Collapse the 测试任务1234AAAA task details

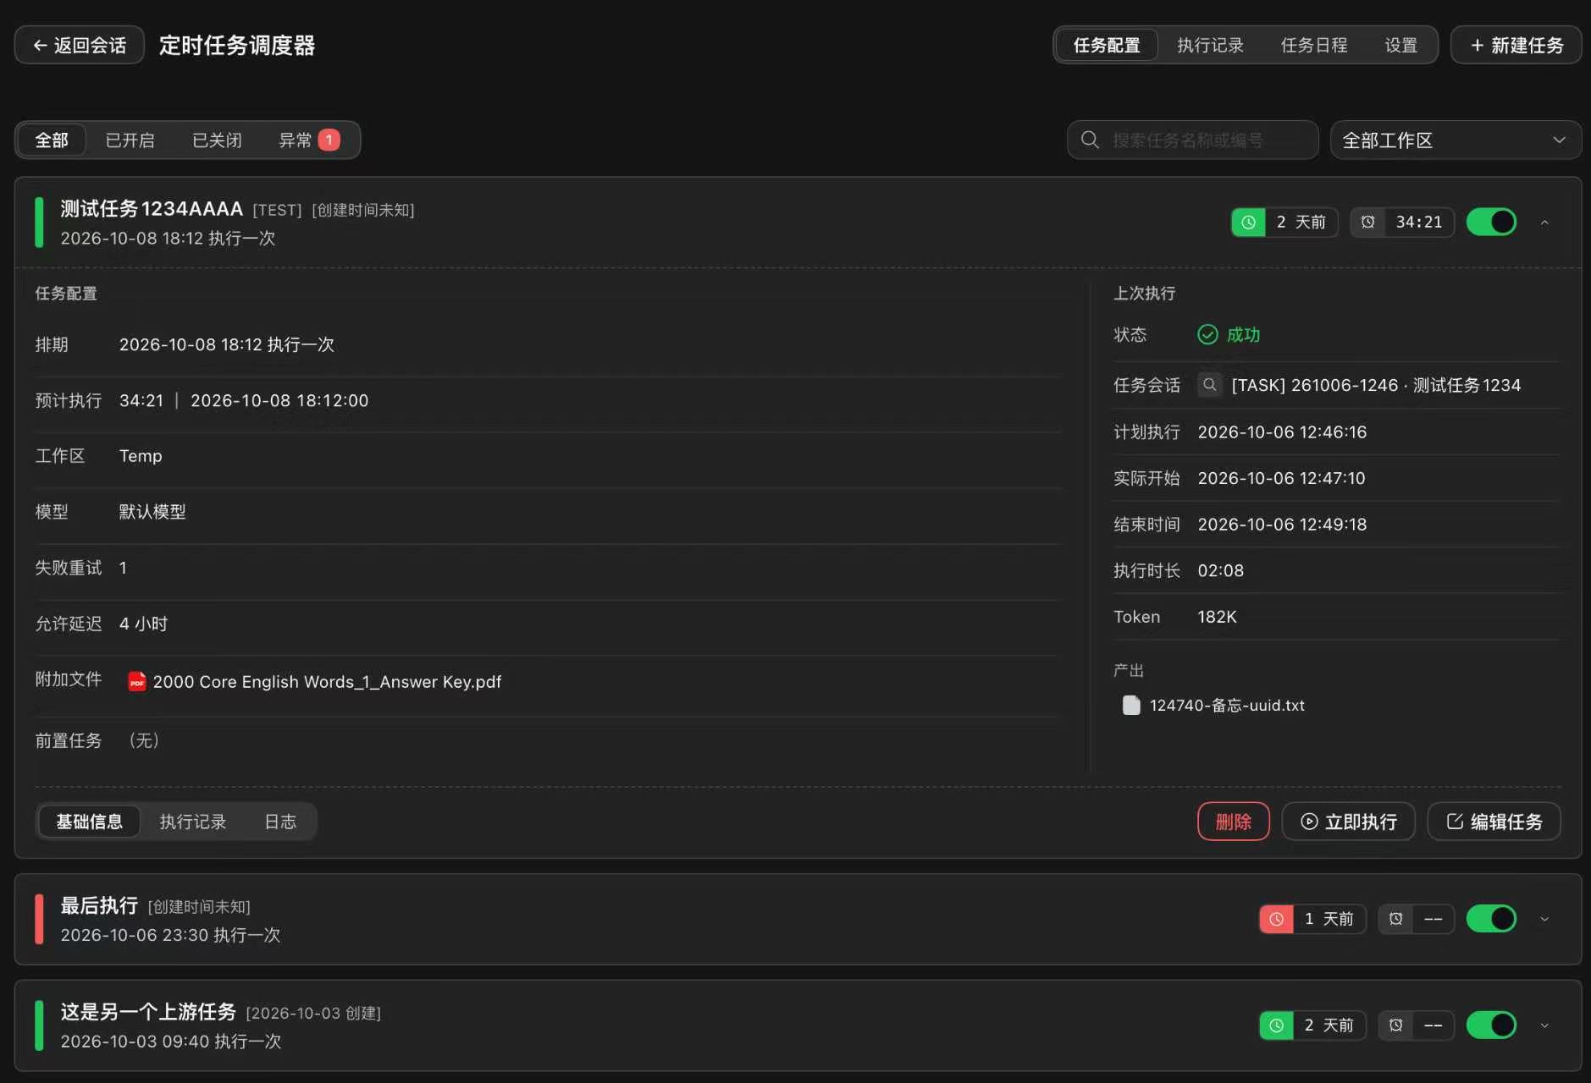pyautogui.click(x=1544, y=223)
